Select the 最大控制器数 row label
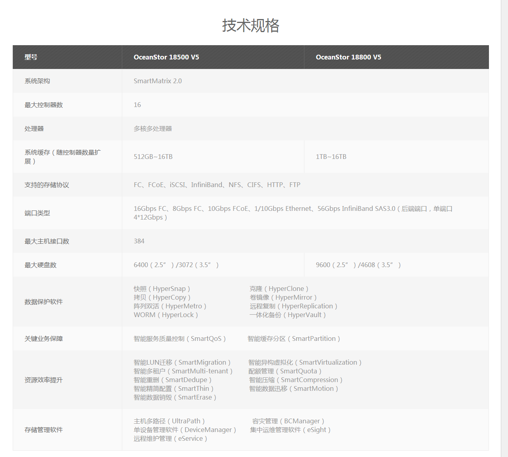Screen dimensions: 508x457 (x=44, y=105)
